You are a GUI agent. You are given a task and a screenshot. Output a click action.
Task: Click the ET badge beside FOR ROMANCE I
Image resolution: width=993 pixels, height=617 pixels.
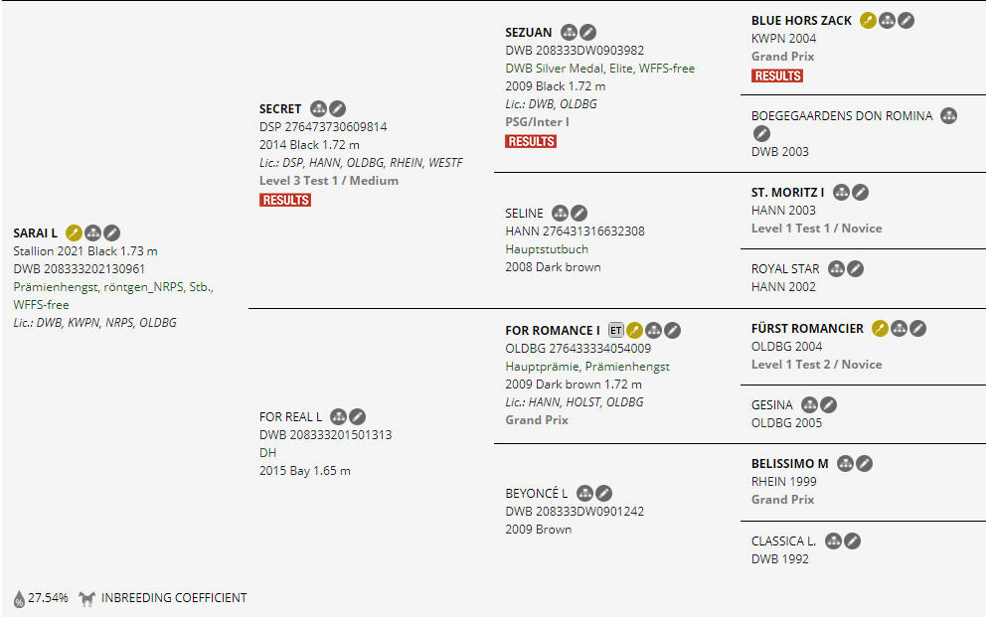click(x=616, y=330)
